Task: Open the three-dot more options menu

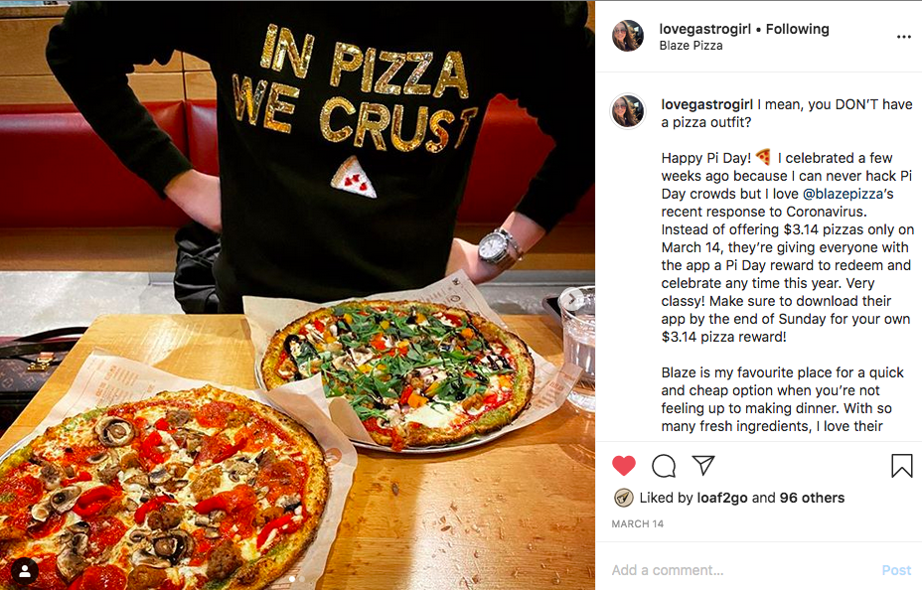Action: pos(904,37)
